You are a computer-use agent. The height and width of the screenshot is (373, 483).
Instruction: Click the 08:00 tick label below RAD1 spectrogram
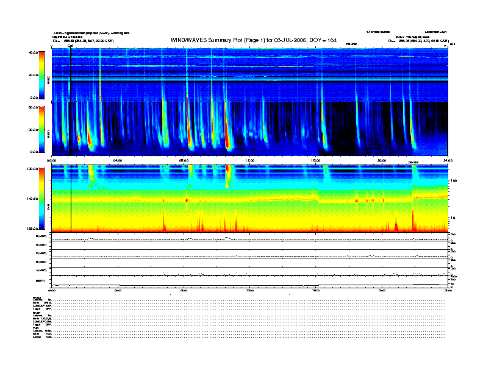[x=184, y=160]
